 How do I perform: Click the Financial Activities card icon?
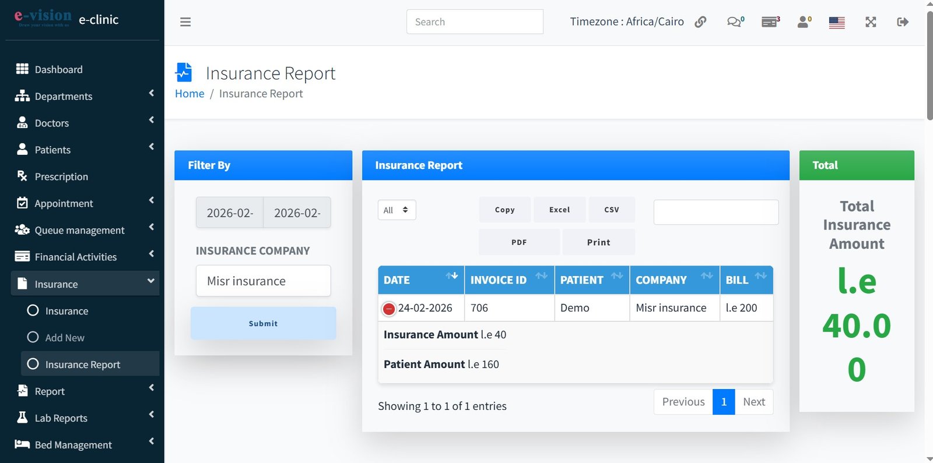(x=22, y=256)
